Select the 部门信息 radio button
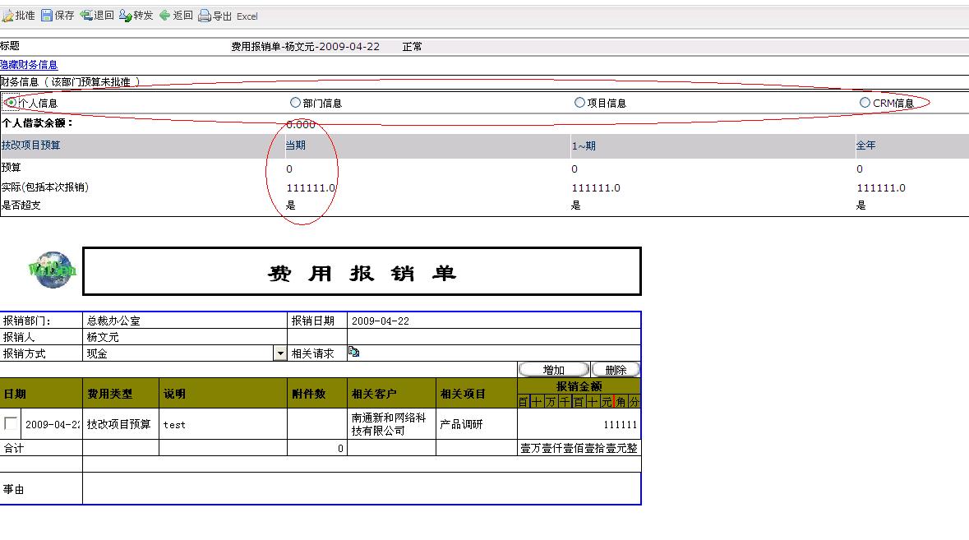 (295, 102)
